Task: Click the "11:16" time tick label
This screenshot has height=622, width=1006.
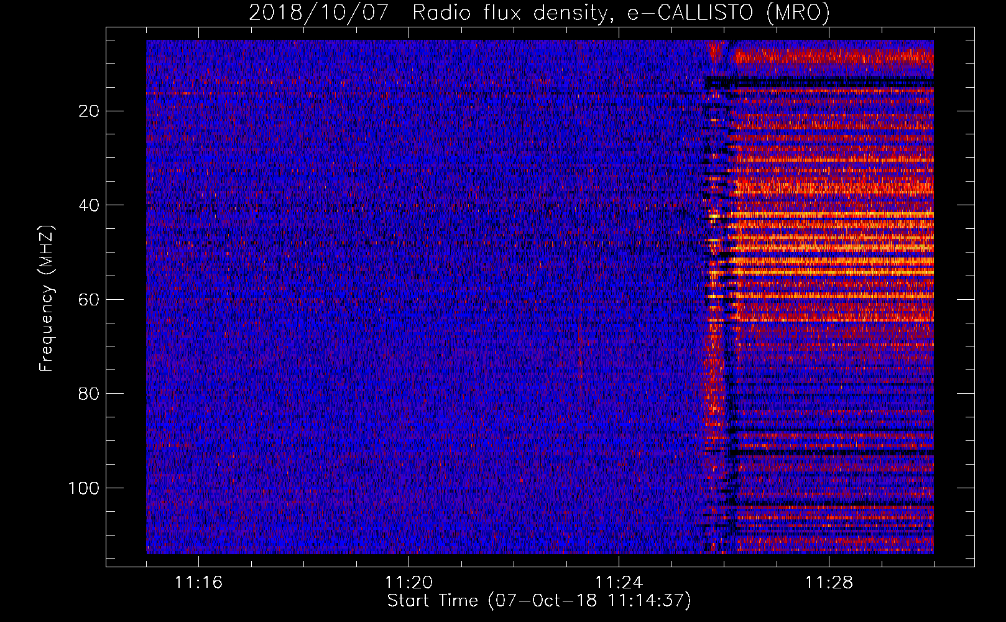Action: pyautogui.click(x=198, y=583)
